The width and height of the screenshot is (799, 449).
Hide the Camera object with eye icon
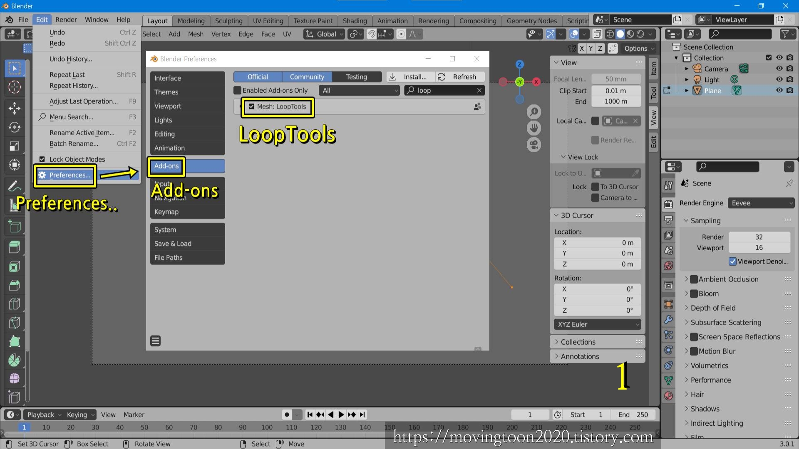779,69
